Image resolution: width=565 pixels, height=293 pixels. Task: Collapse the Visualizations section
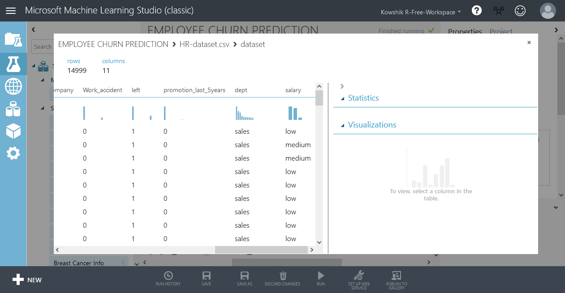point(343,125)
